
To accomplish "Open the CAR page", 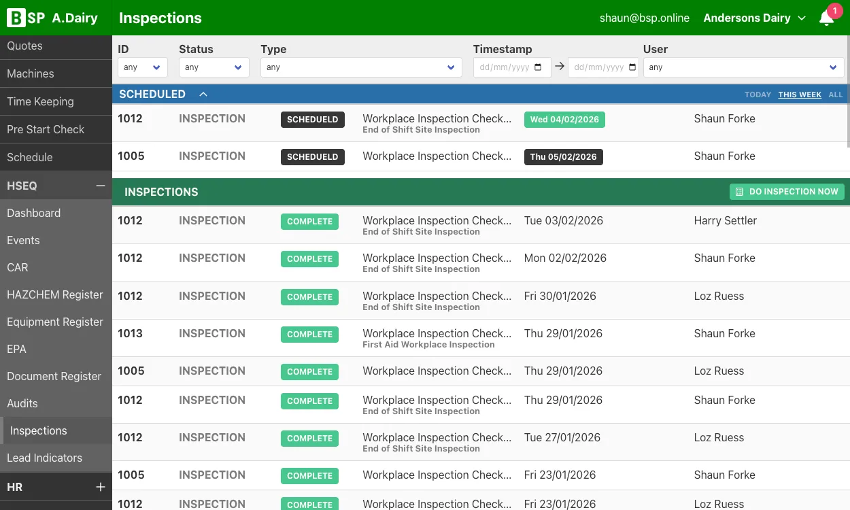I will [x=56, y=267].
